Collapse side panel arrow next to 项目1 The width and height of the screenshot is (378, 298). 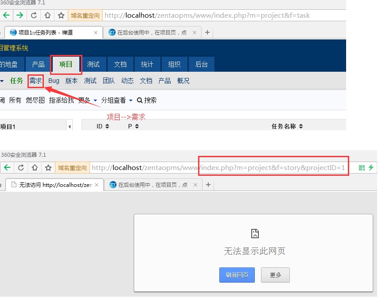tap(70, 127)
